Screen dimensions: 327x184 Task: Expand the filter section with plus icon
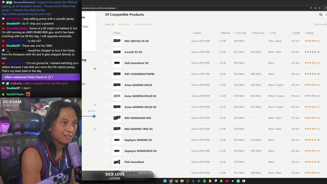(95, 68)
